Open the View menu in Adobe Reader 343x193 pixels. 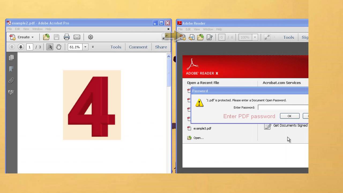(197, 29)
